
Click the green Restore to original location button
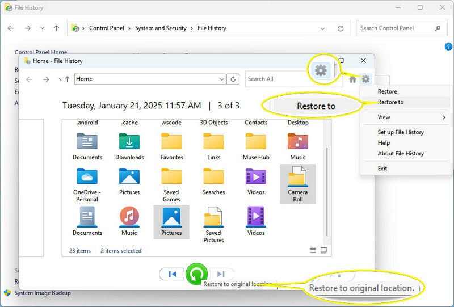click(196, 274)
